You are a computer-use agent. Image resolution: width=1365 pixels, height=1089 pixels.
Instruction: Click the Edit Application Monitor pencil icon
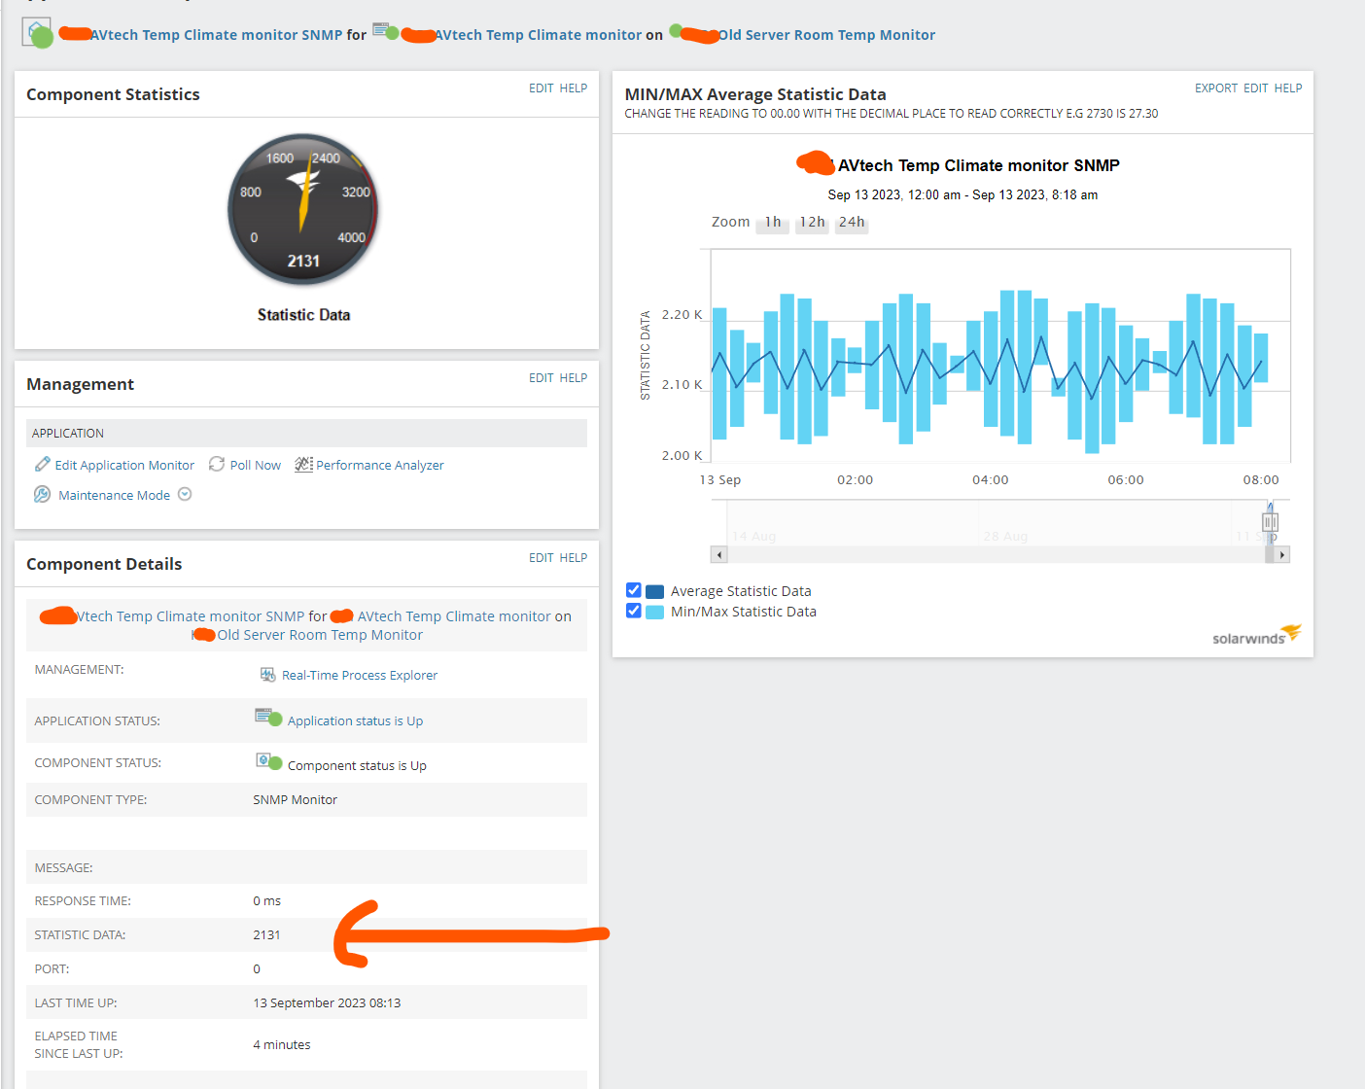pos(43,464)
